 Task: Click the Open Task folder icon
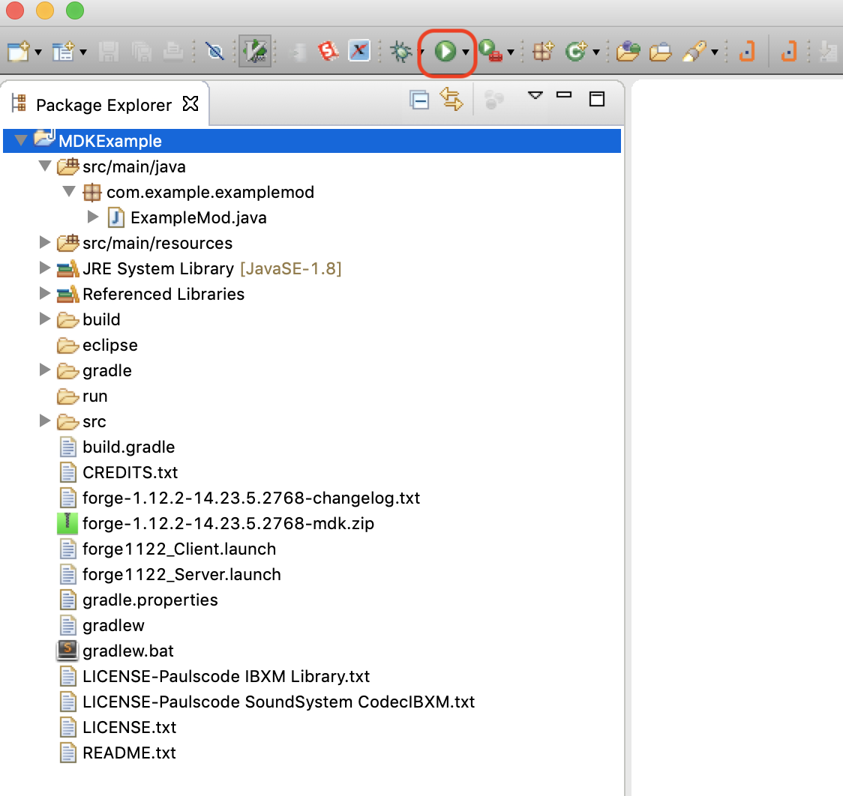[660, 52]
